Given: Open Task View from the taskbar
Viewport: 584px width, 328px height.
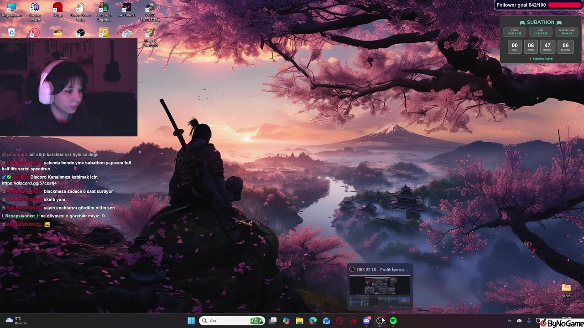Looking at the screenshot, I should (x=273, y=321).
